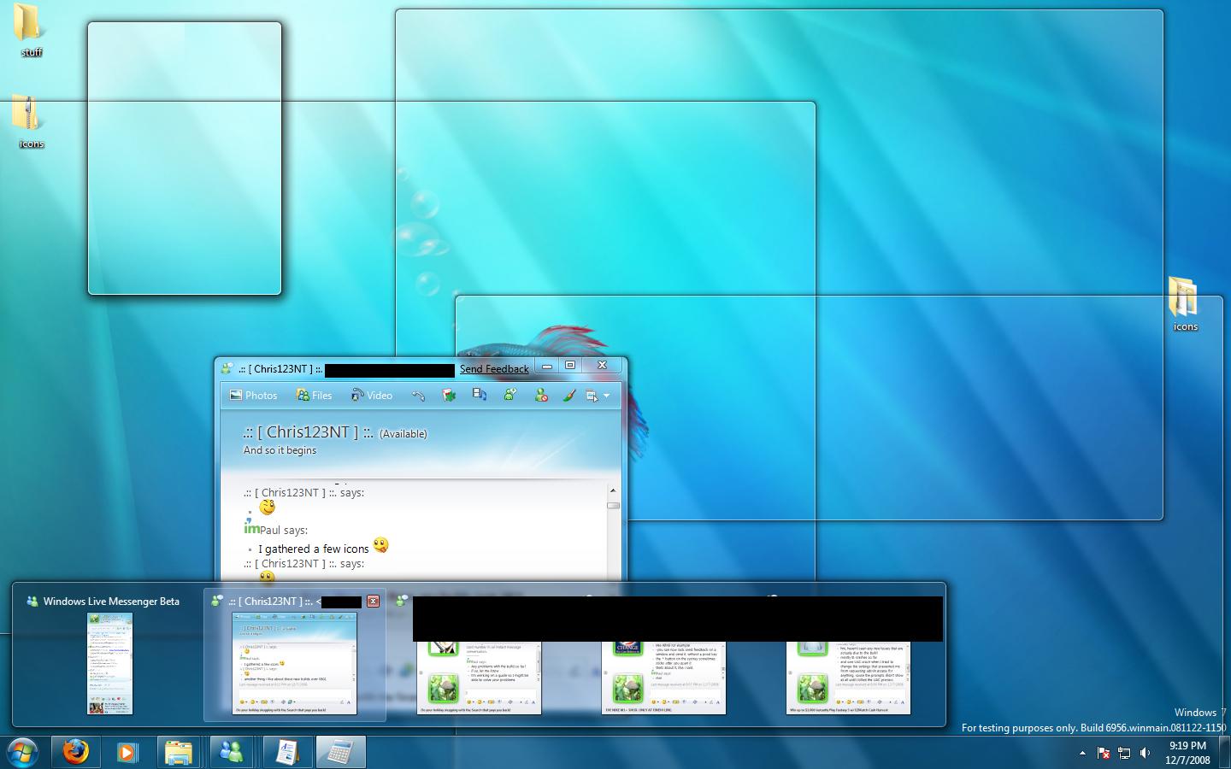Close the Chris123NT conversation thumbnail preview
This screenshot has width=1231, height=769.
pos(373,602)
